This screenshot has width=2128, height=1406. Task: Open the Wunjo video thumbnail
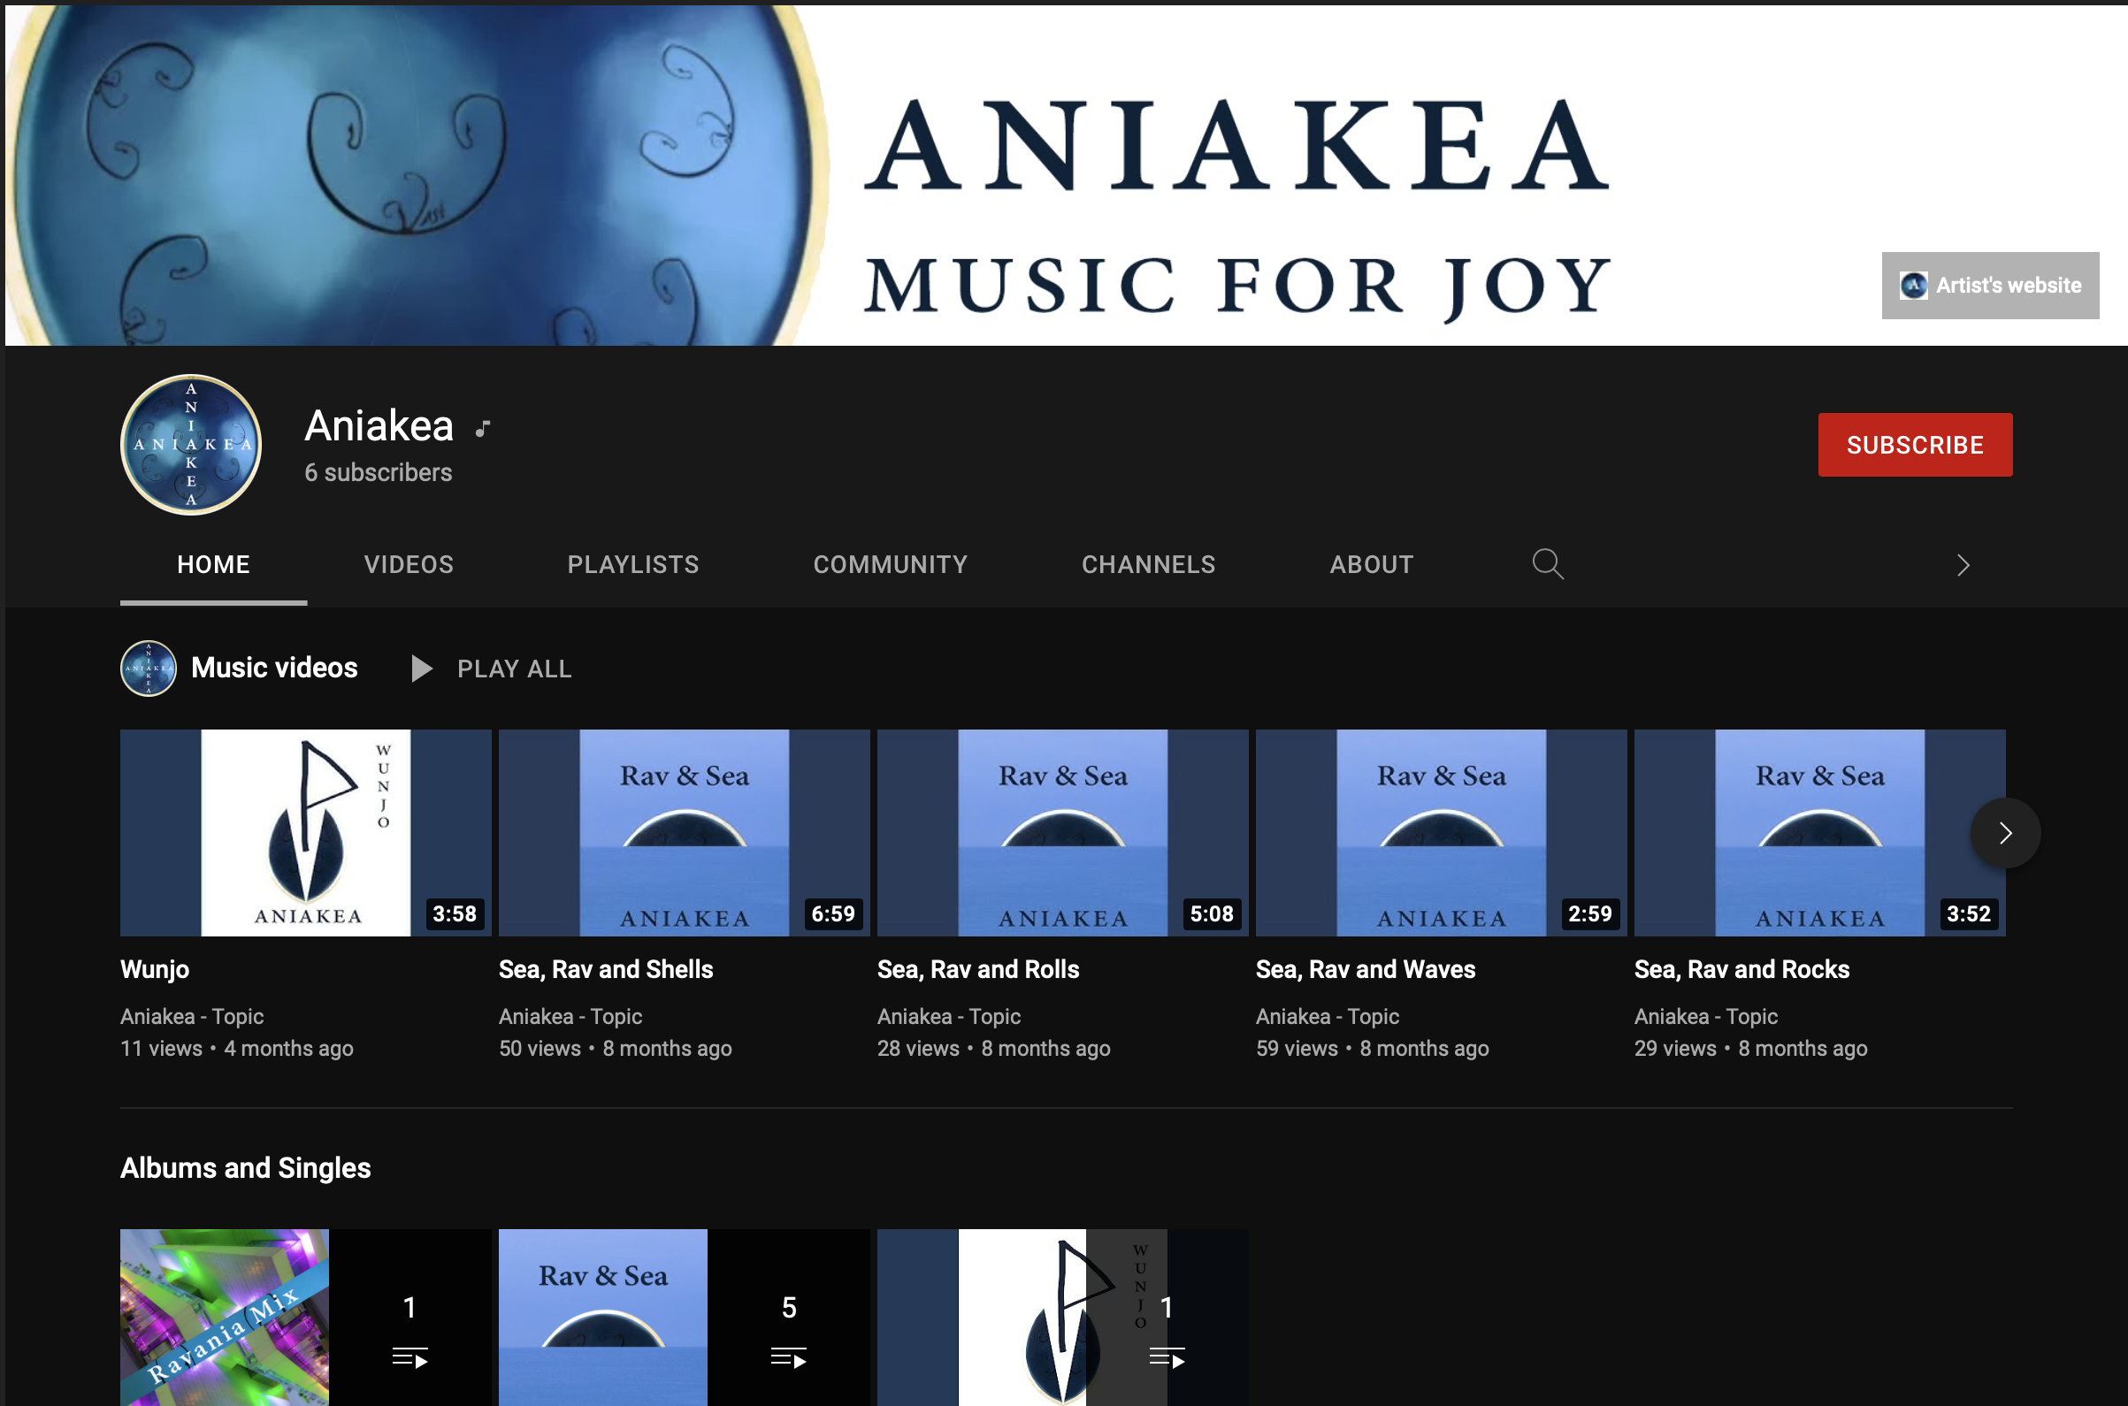tap(306, 833)
